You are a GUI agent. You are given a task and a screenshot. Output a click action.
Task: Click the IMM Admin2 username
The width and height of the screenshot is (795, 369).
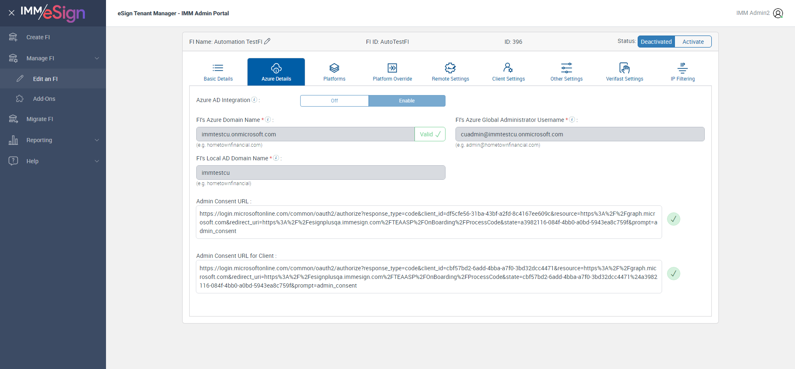(753, 13)
